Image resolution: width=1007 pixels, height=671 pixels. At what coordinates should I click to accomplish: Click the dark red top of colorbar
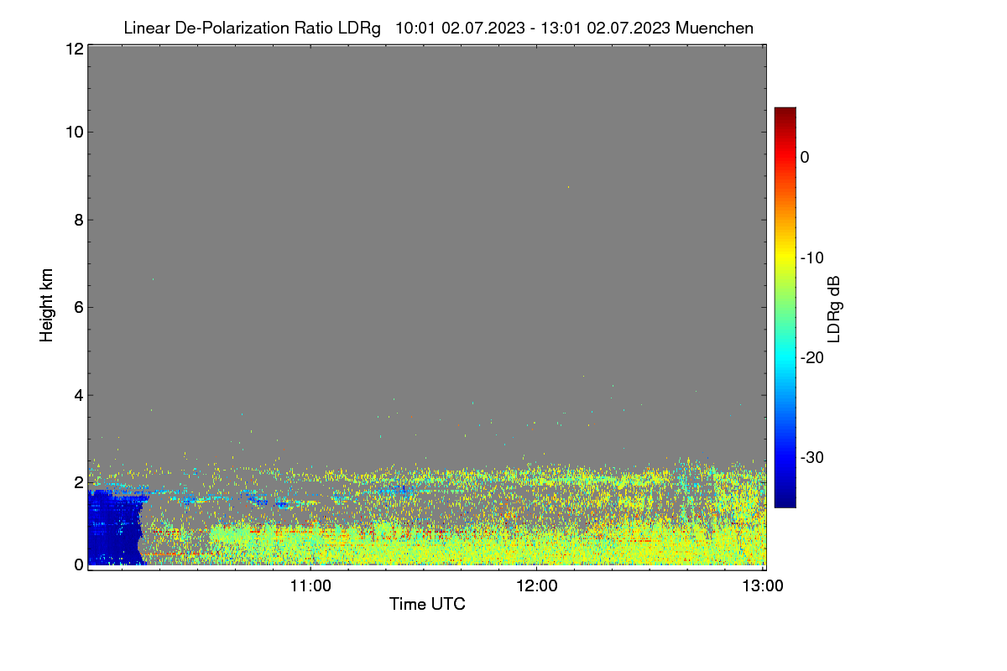point(785,114)
